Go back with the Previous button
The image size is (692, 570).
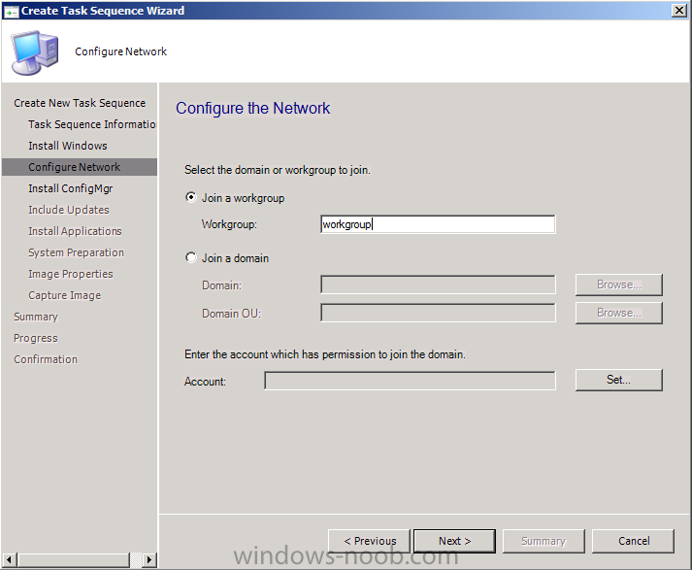(x=370, y=541)
